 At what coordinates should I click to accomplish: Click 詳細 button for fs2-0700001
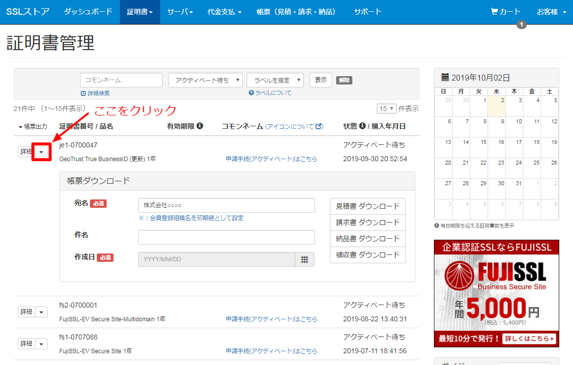27,312
